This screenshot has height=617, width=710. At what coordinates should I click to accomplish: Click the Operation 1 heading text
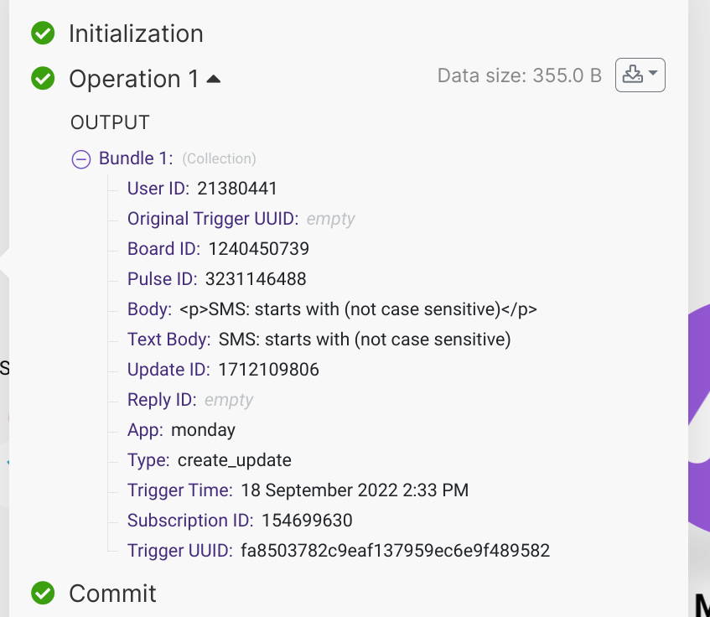coord(133,79)
